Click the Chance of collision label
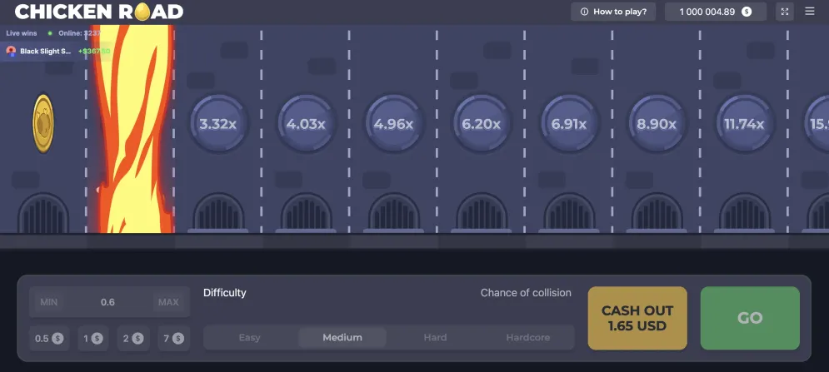The image size is (829, 372). [526, 293]
